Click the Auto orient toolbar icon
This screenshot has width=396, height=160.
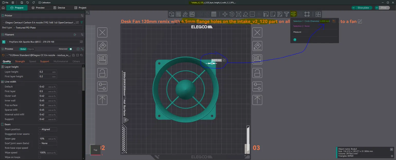[185, 14]
